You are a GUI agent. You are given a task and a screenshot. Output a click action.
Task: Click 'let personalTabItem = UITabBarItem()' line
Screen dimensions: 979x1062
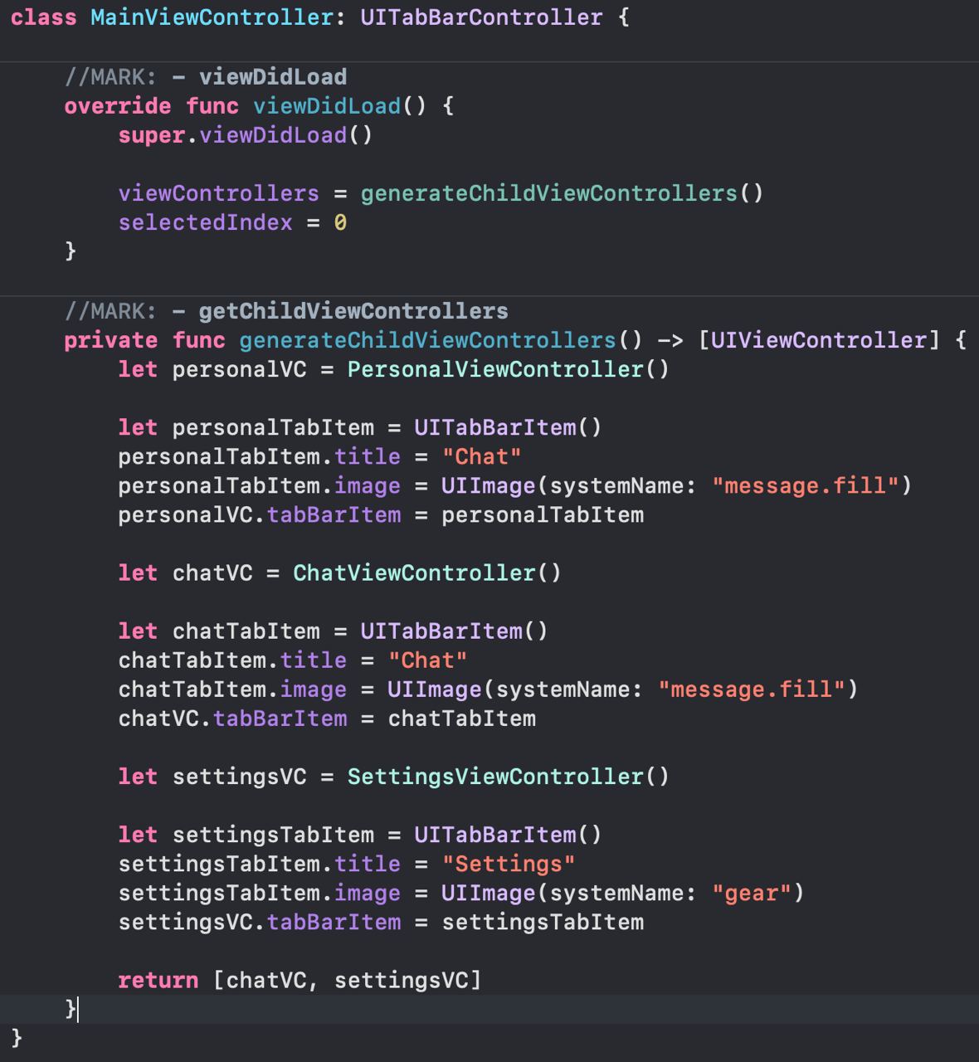pos(360,427)
